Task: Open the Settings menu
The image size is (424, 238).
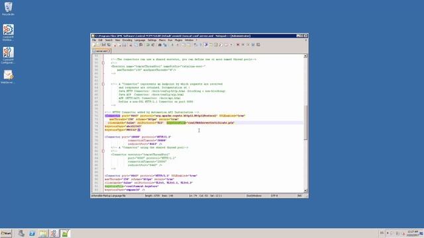Action: click(x=152, y=40)
